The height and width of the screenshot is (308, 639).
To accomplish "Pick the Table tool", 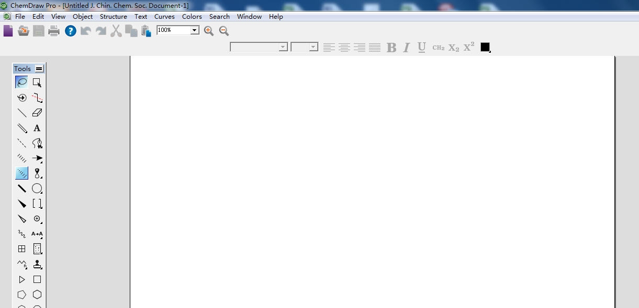I will 22,249.
